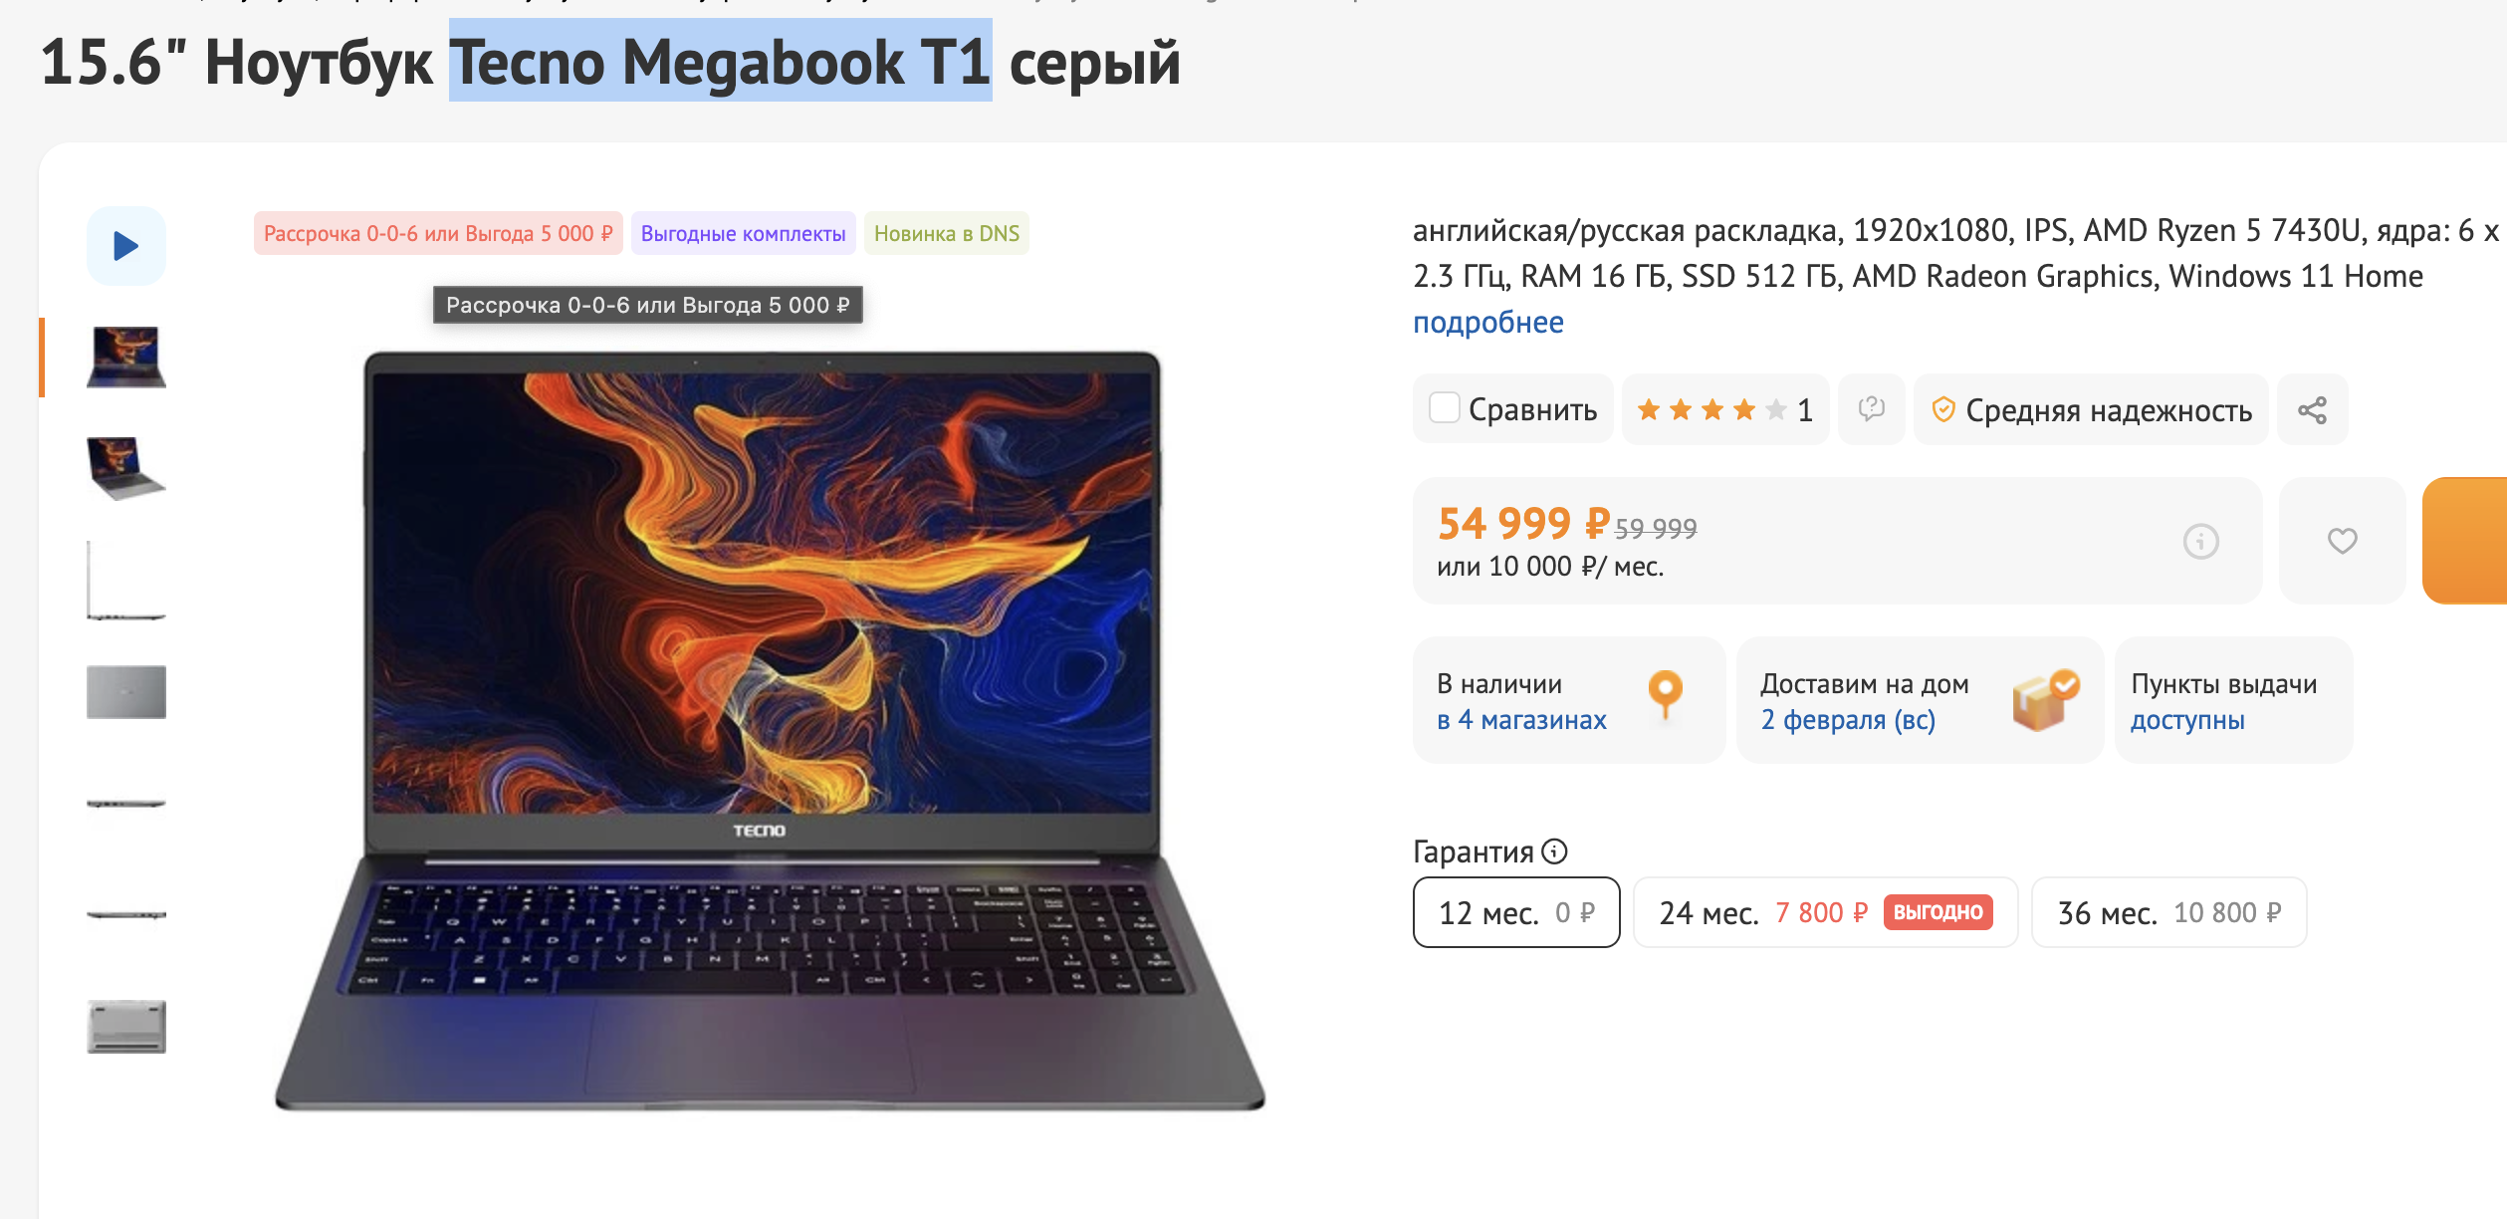Add laptop to favorites with heart icon
The width and height of the screenshot is (2507, 1219).
click(x=2342, y=541)
